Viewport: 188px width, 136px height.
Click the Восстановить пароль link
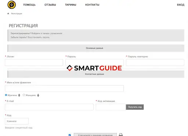point(39,37)
